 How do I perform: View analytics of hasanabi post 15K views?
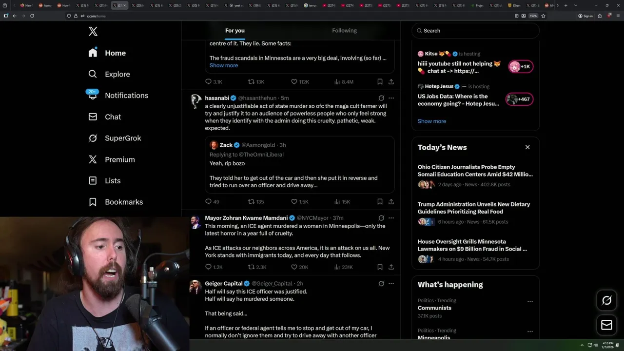(x=342, y=202)
